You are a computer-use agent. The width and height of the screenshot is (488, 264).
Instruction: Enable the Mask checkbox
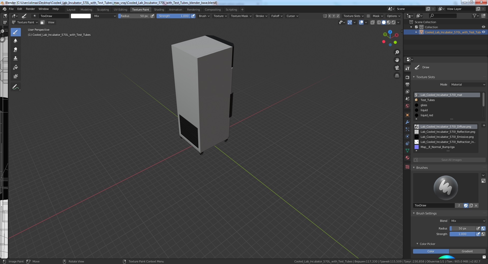368,16
